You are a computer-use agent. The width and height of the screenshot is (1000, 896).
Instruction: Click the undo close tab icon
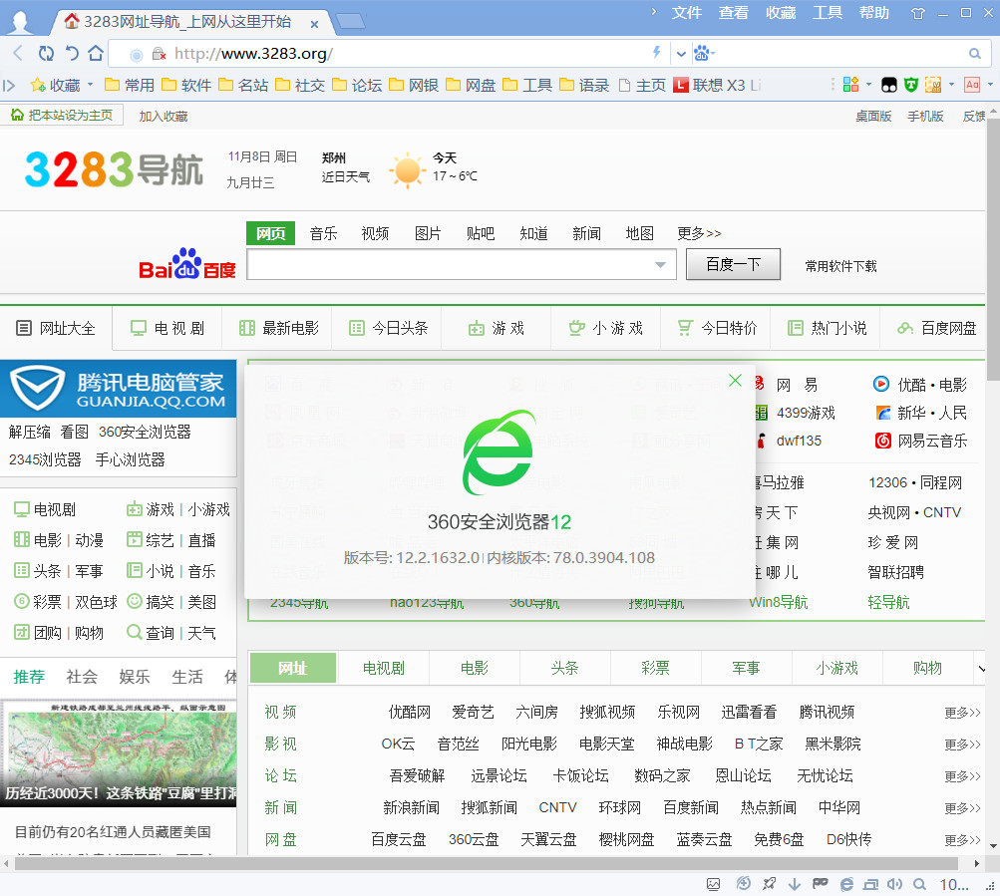[x=72, y=53]
